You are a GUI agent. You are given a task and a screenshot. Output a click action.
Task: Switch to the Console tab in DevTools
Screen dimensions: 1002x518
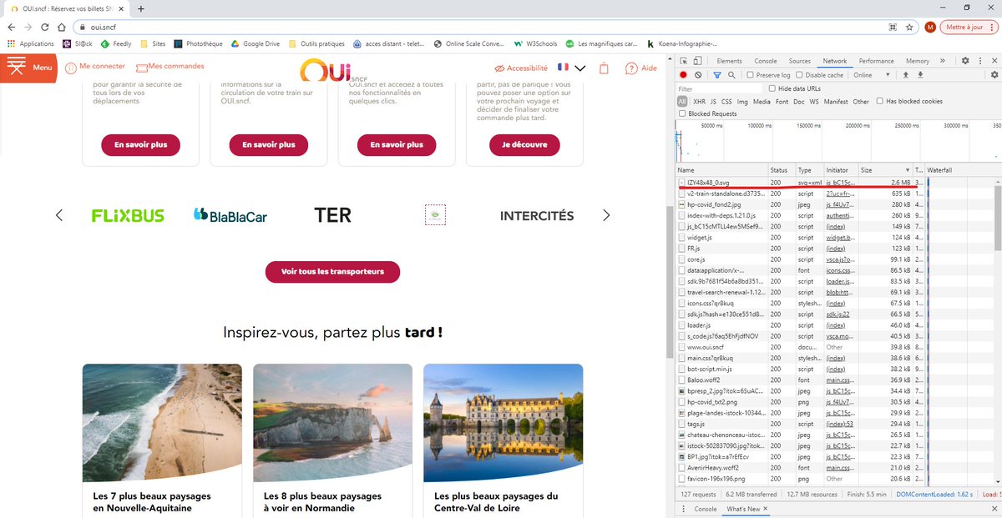(x=766, y=61)
